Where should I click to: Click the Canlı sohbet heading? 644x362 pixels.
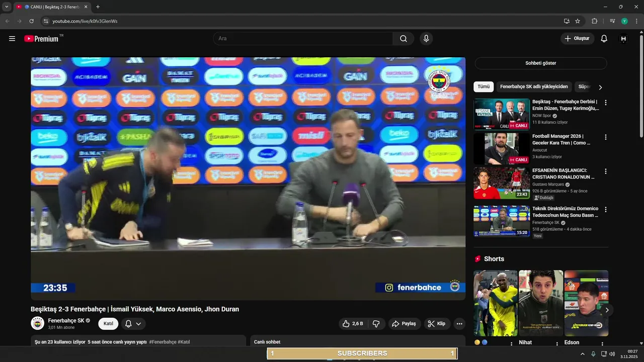[267, 342]
